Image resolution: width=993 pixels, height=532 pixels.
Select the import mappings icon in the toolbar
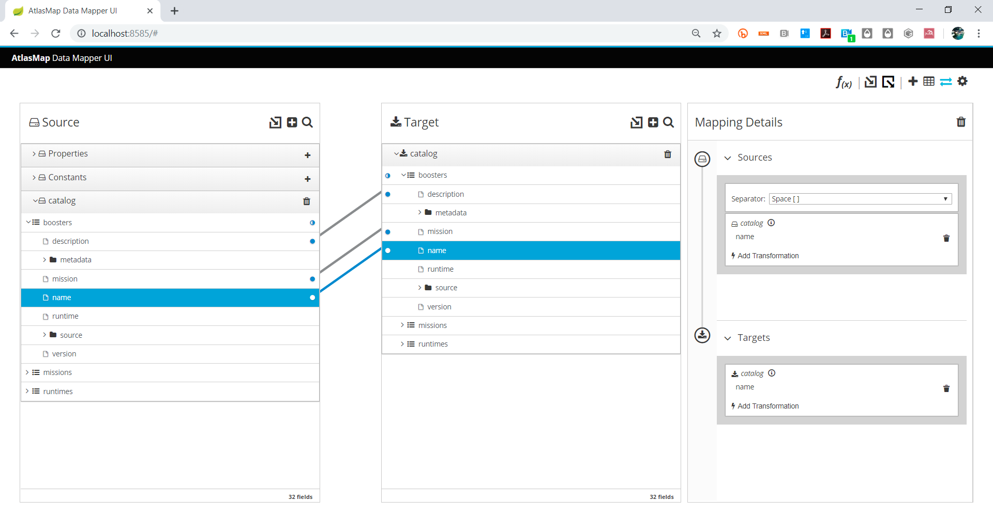tap(870, 82)
